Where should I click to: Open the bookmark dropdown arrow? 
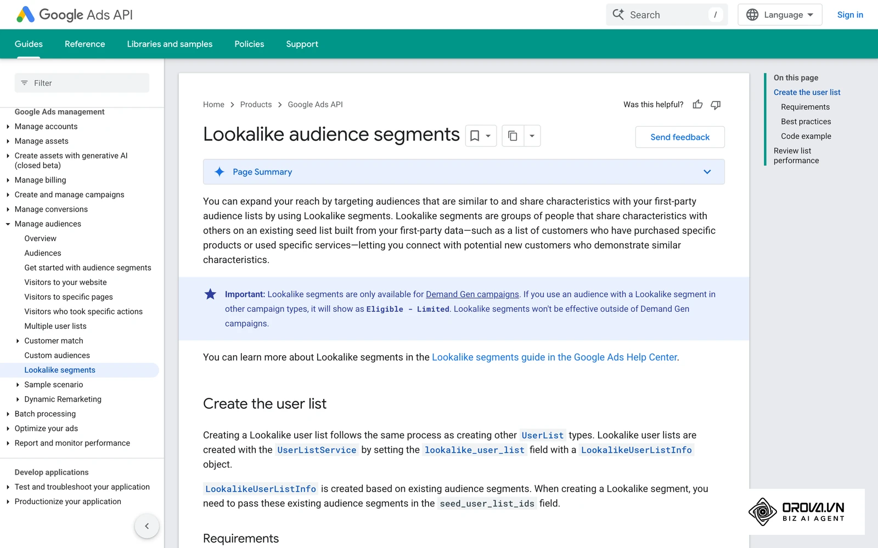pos(488,136)
